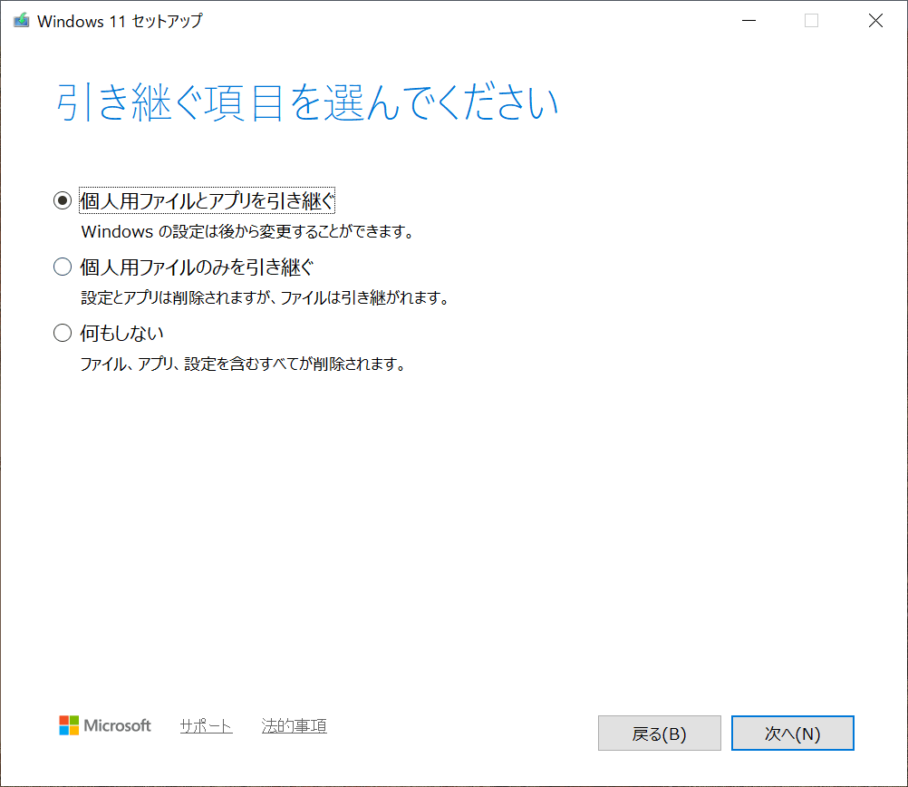
Task: Click the greyed-out maximize window button
Action: pos(811,21)
